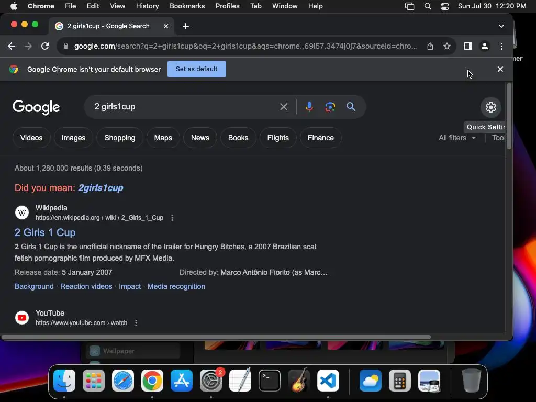The image size is (536, 402).
Task: Open options for the YouTube result
Action: tap(136, 323)
